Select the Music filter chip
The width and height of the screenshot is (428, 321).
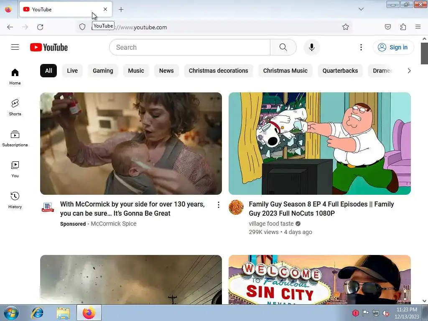136,71
